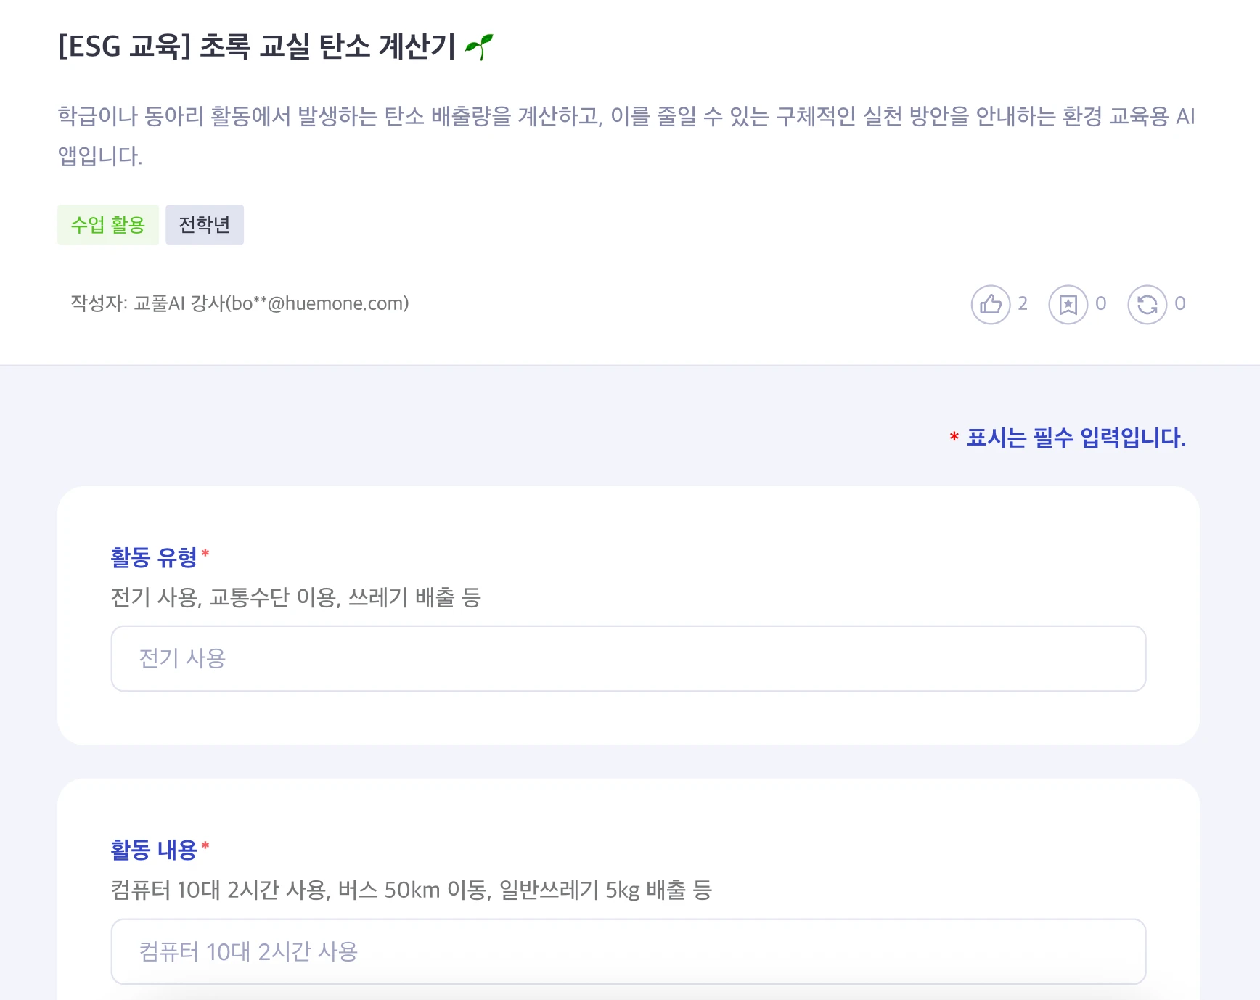Click the count beside the reuse icon
This screenshot has width=1260, height=1000.
tap(1180, 303)
